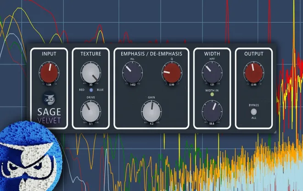Image resolution: width=303 pixels, height=191 pixels.
Task: Click the Output value -0.99
Action: point(253,85)
